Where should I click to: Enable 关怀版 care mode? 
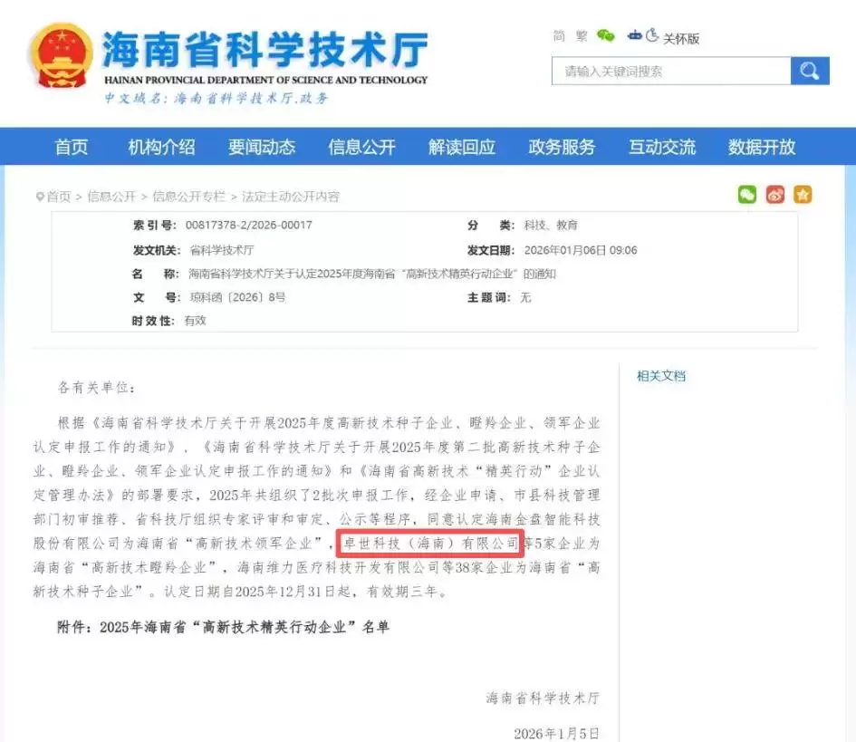[x=681, y=38]
